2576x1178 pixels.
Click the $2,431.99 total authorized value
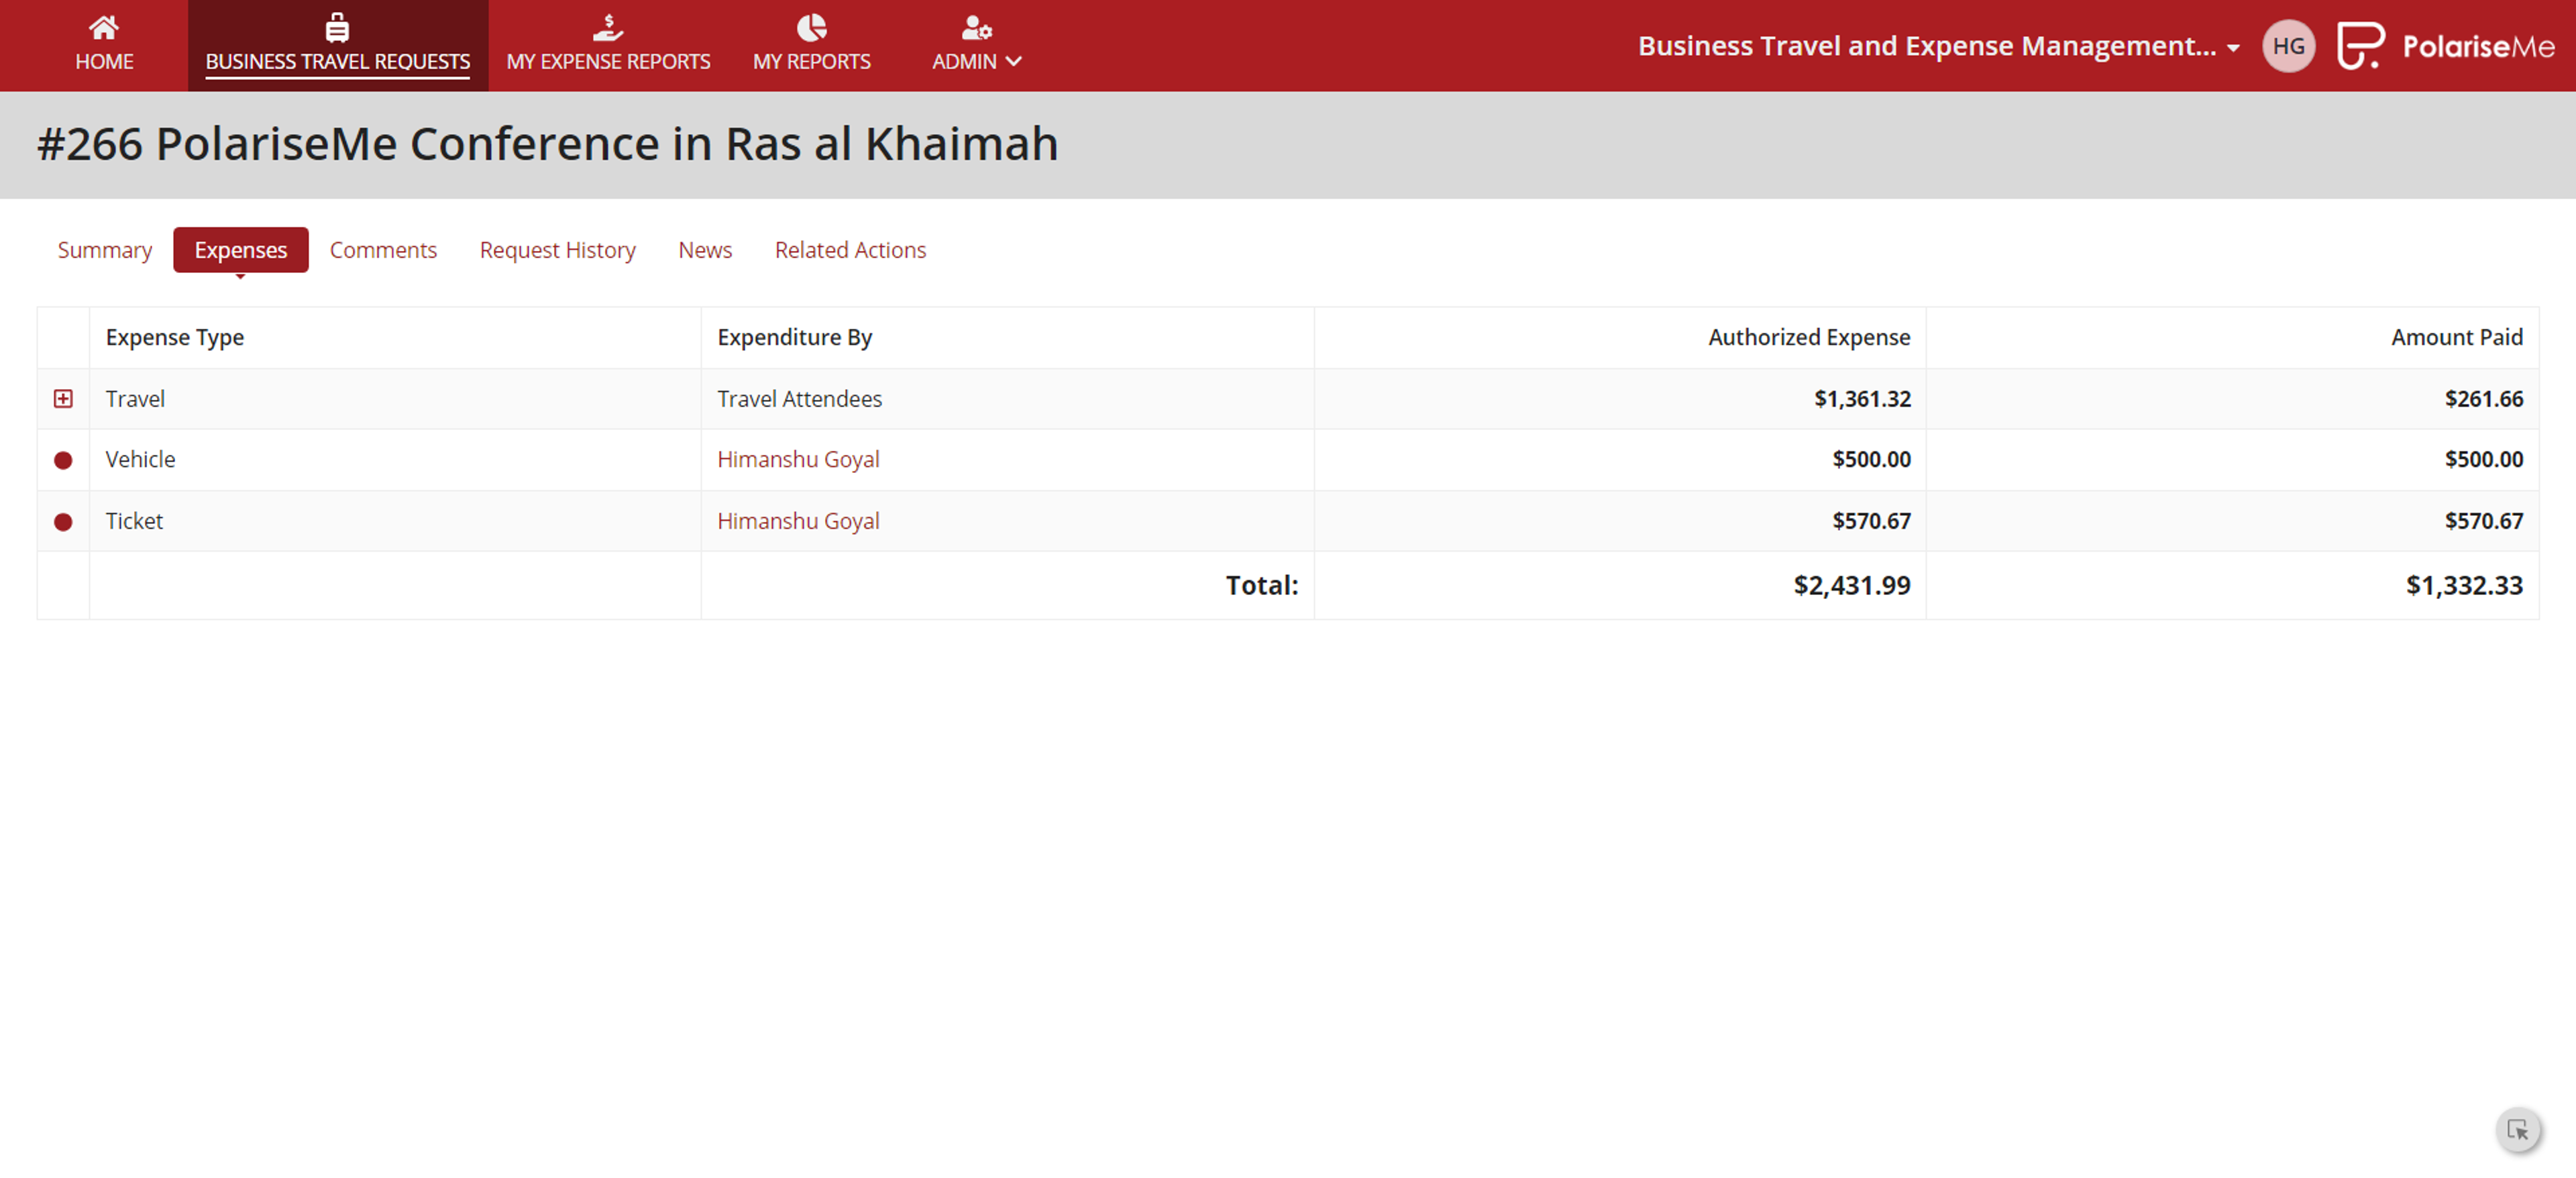(1851, 586)
